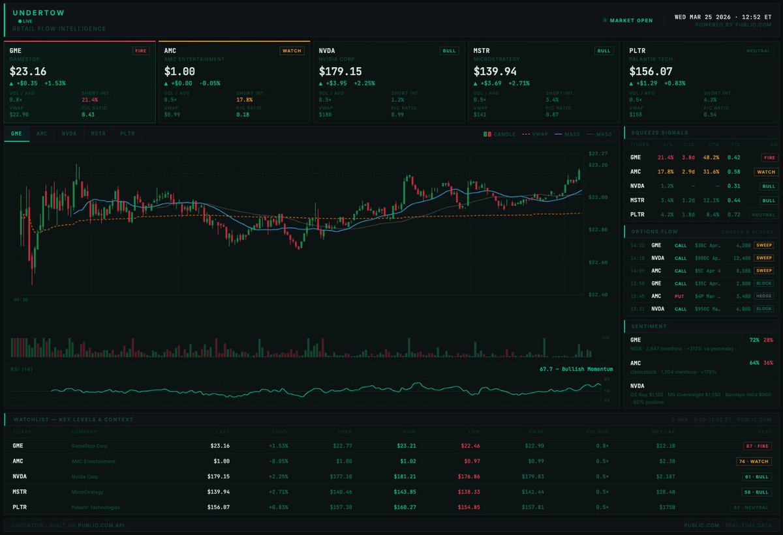Viewport: 783px width, 535px height.
Task: Click the green LIVE status dot
Action: (x=20, y=21)
